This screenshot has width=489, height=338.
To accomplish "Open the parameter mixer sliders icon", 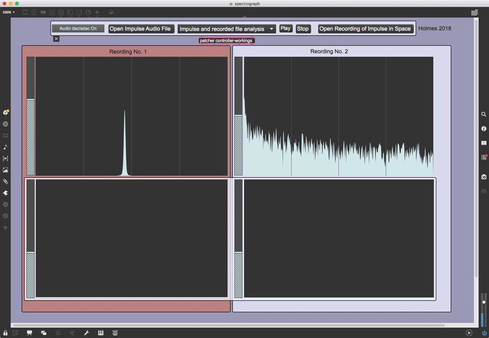I will point(484,191).
